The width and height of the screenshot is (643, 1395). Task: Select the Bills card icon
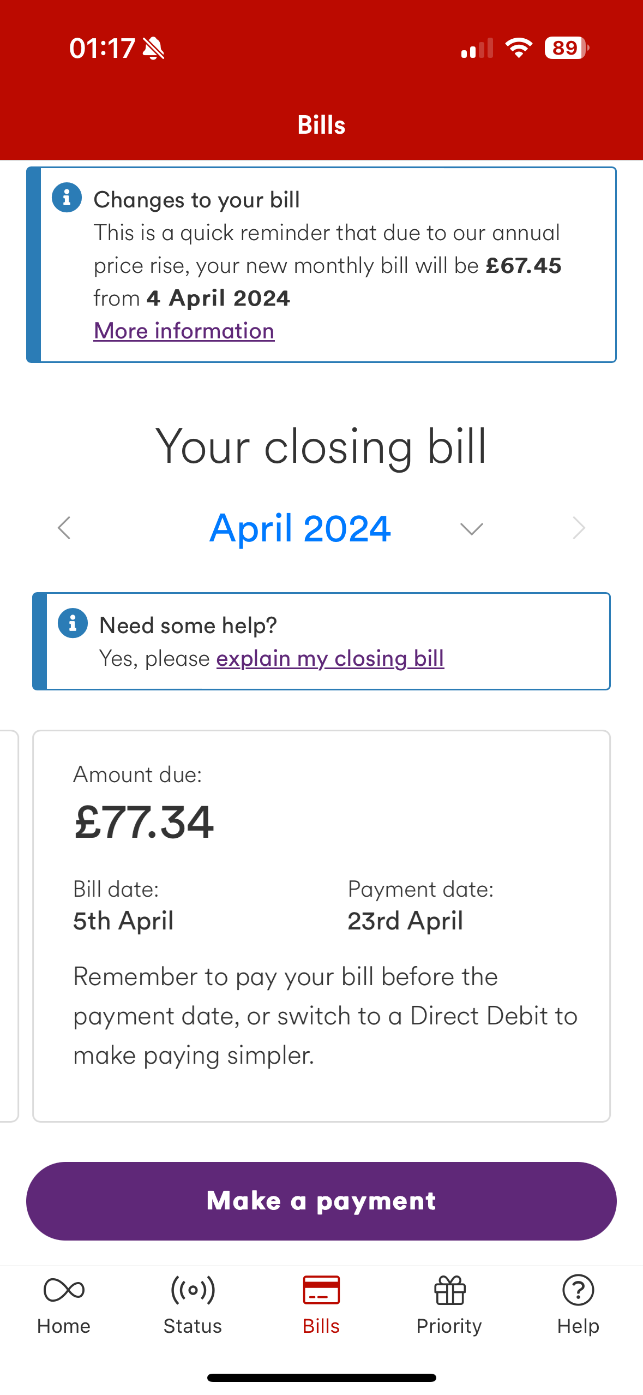(321, 1290)
